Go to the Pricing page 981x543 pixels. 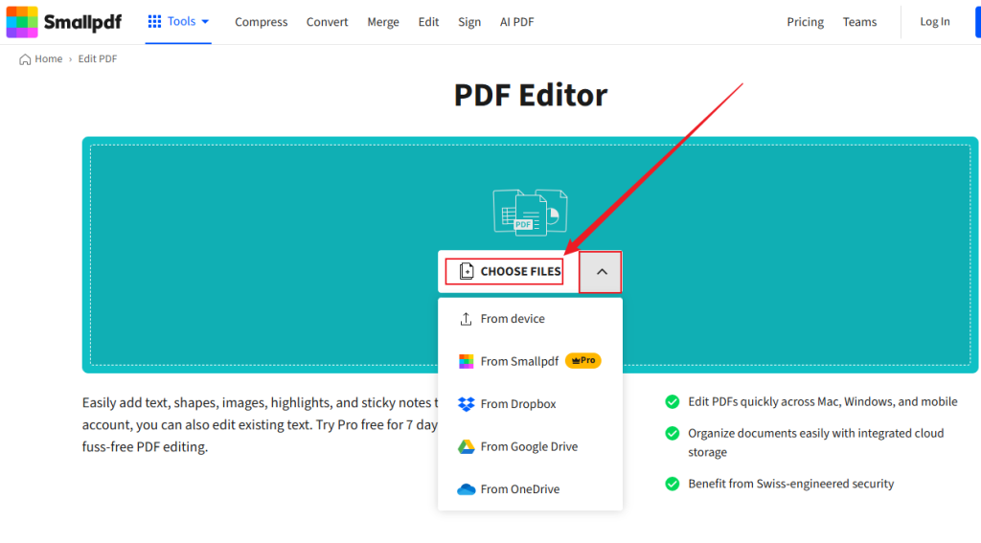[x=805, y=22]
